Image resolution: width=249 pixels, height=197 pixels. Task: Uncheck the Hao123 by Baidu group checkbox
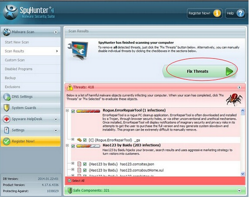[x=73, y=146]
